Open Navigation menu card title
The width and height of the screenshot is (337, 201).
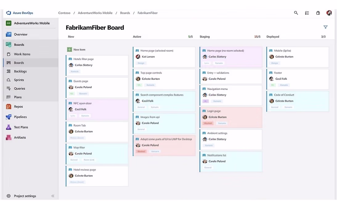pyautogui.click(x=217, y=89)
